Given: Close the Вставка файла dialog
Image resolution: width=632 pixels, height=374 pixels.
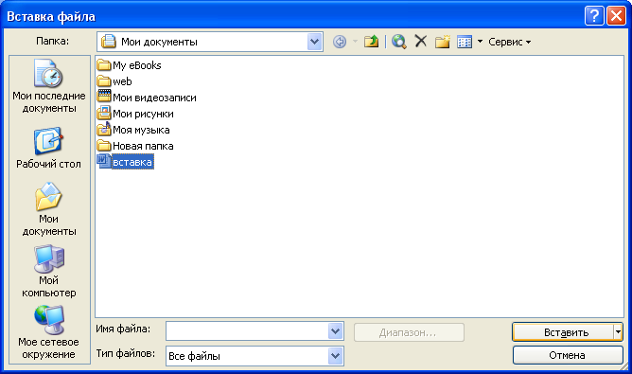Looking at the screenshot, I should click(x=616, y=16).
